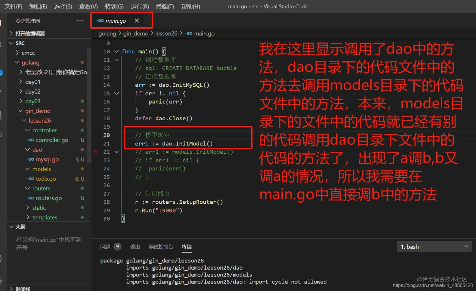Open mysql.go file

pyautogui.click(x=47, y=159)
